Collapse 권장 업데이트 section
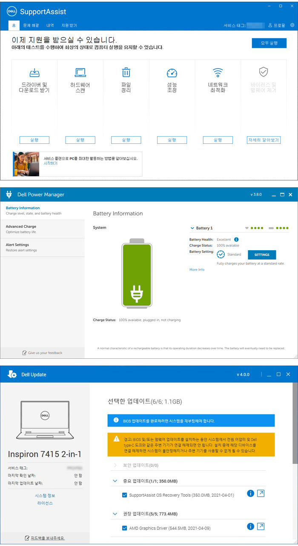The height and width of the screenshot is (546, 298). click(x=115, y=514)
